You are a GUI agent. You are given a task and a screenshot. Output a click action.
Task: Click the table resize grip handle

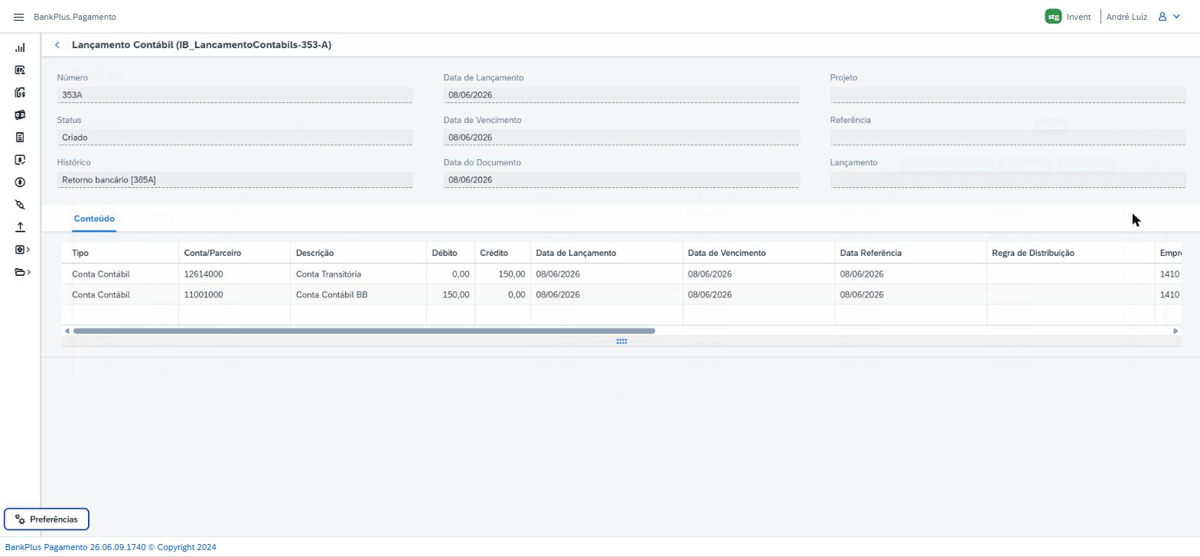pos(621,342)
